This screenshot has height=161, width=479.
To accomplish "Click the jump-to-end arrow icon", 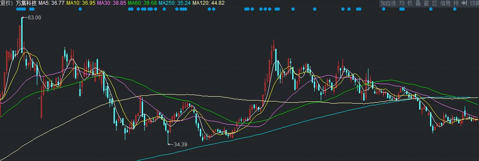I will point(464,3).
